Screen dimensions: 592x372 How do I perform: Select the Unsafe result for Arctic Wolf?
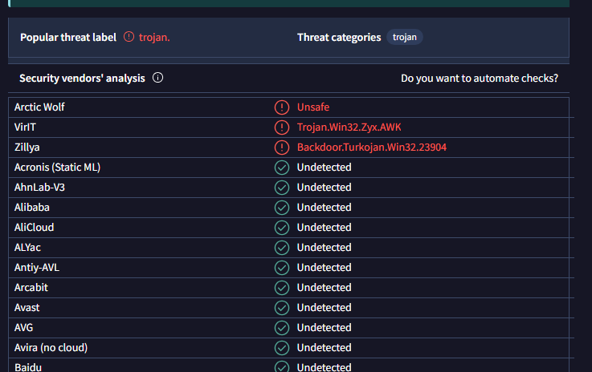click(313, 107)
